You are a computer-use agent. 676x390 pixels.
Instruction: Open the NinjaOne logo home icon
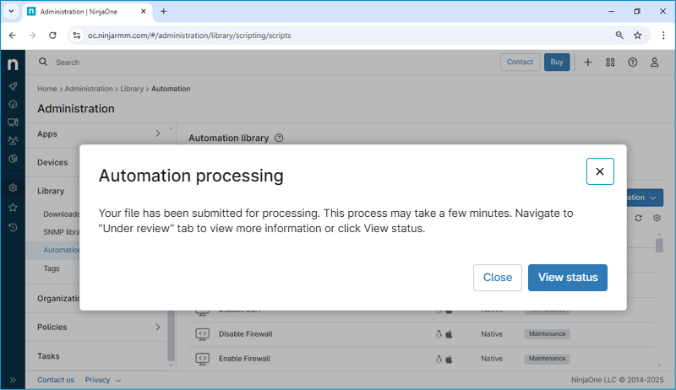[13, 64]
